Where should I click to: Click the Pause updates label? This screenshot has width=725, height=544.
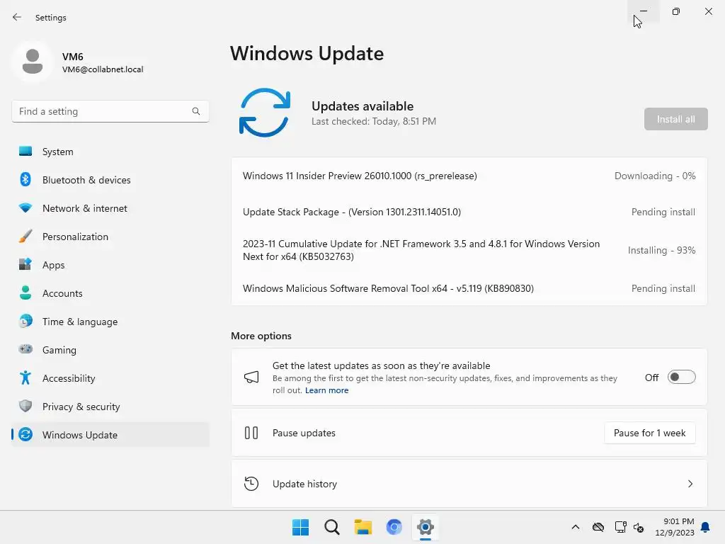pyautogui.click(x=304, y=433)
